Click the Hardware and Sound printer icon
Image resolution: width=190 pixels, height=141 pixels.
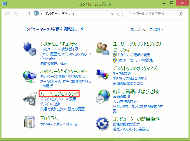click(29, 99)
